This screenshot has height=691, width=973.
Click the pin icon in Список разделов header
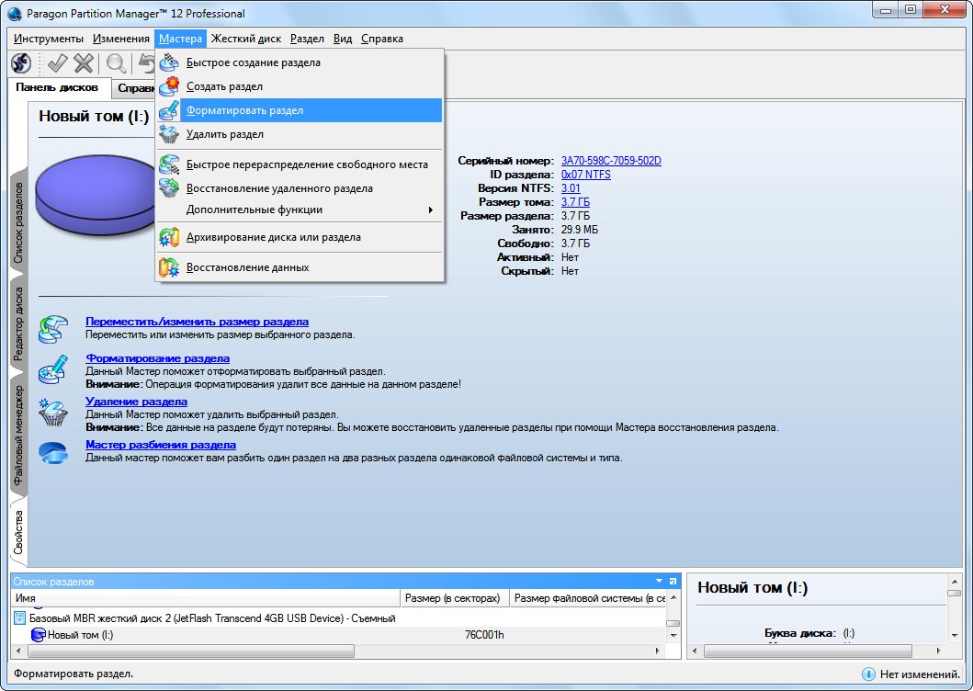click(673, 581)
